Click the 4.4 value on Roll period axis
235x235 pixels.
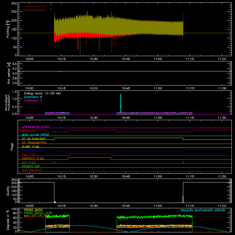coord(14,64)
